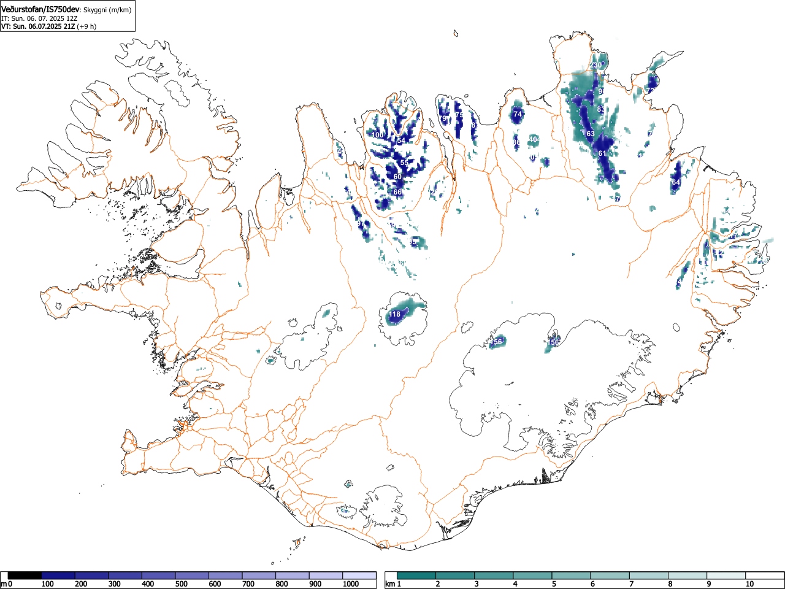The height and width of the screenshot is (589, 785).
Task: Click the '66' visibility value on the map
Action: point(397,192)
